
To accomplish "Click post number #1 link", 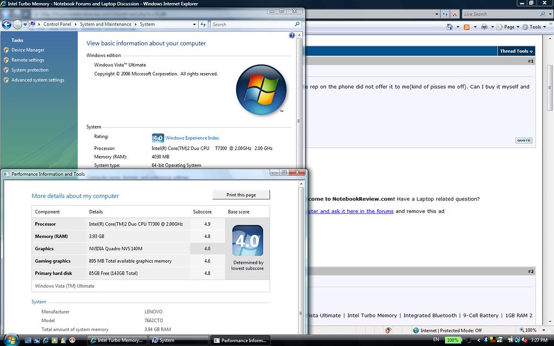I will (x=530, y=61).
